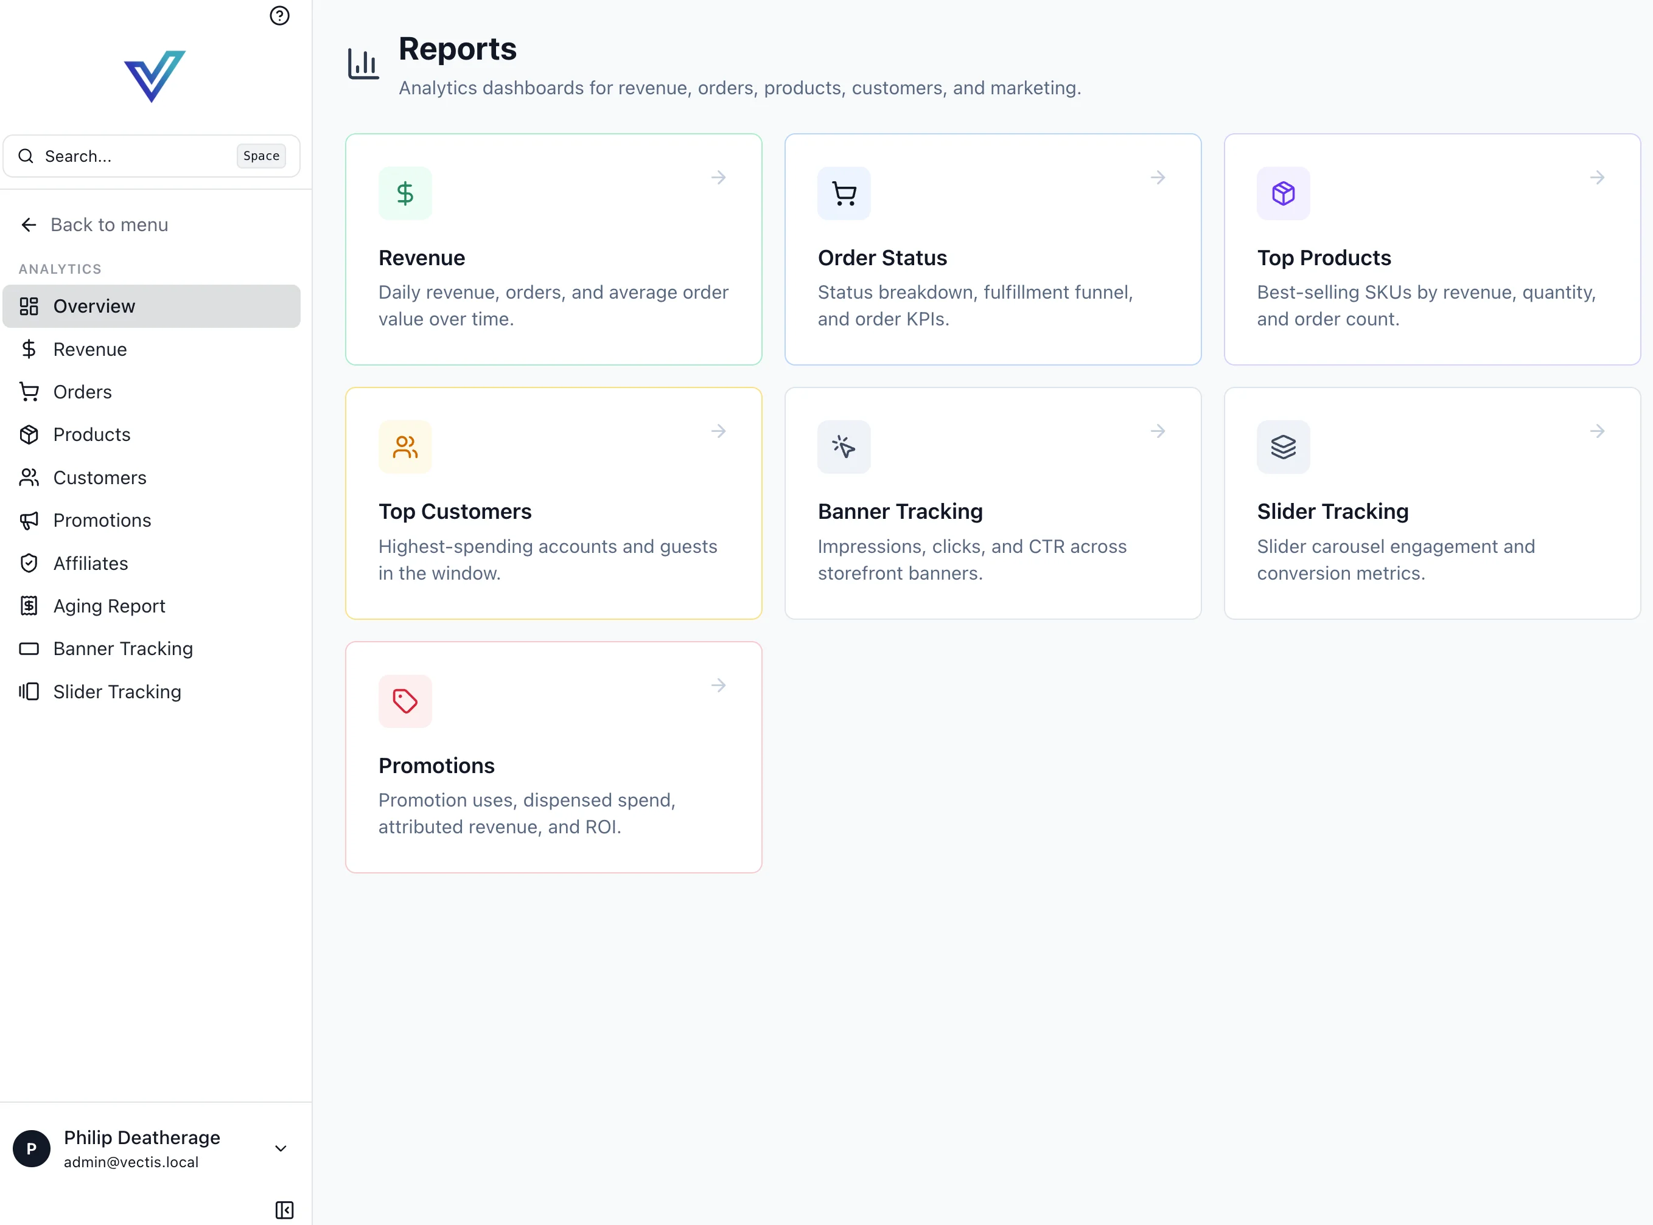Expand the Philip Deatherage account menu chevron
Screen dimensions: 1653x1225
(x=281, y=1148)
